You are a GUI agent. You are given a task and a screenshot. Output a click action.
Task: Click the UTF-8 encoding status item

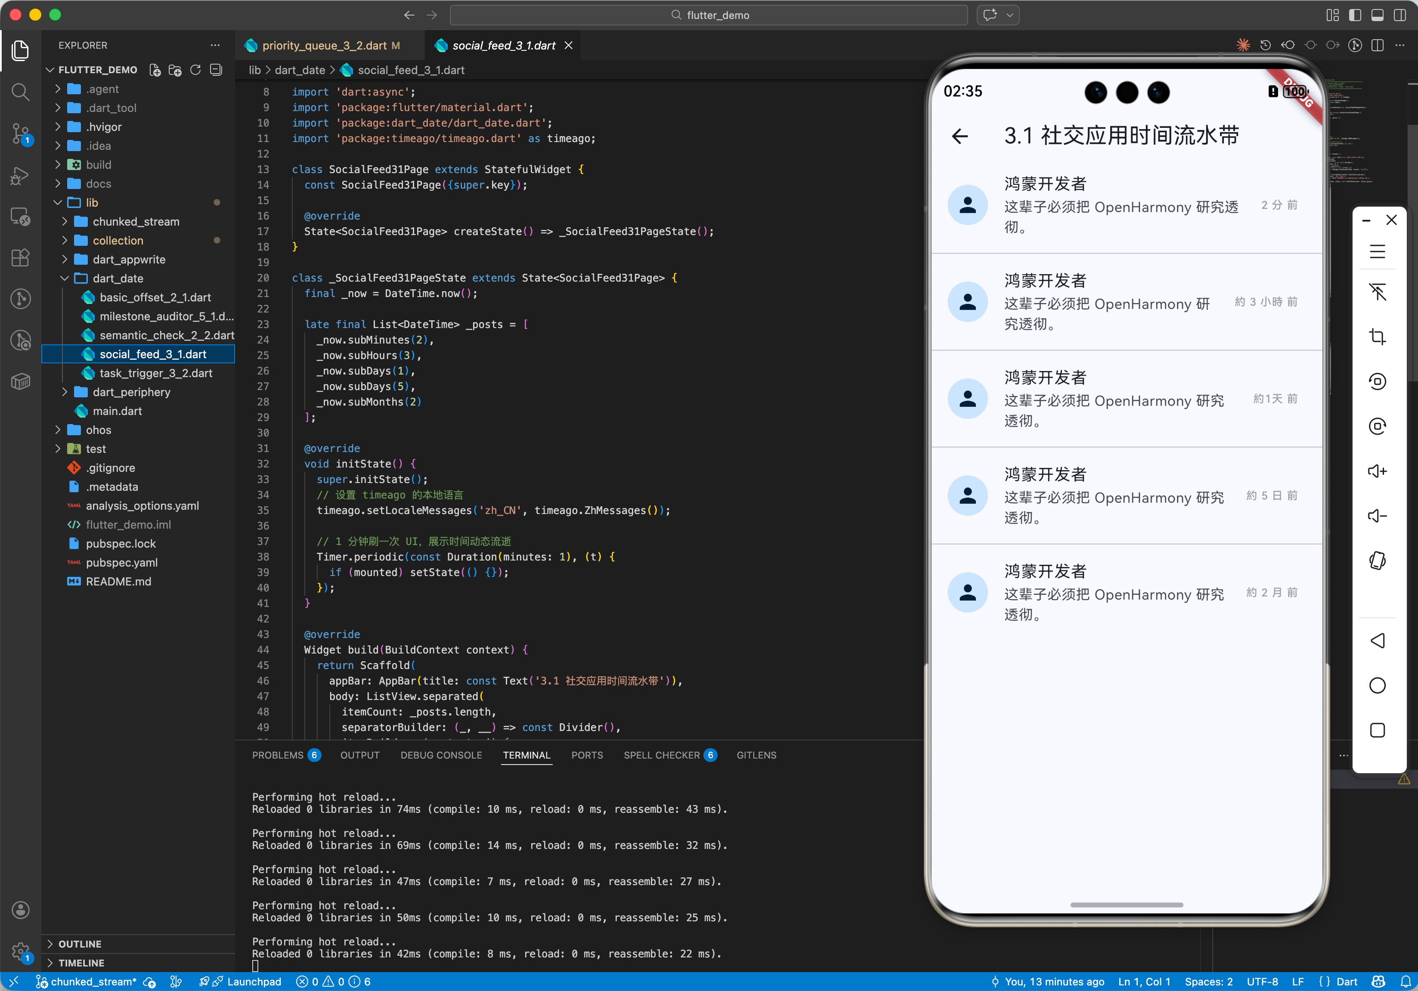(1262, 981)
